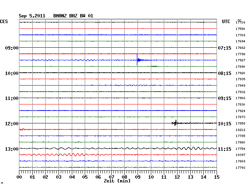Click the 'UTC' column header
Viewport: 247px width, 187px height.
click(226, 22)
